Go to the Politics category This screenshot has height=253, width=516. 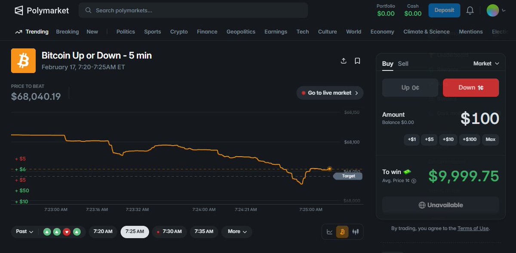coord(126,32)
